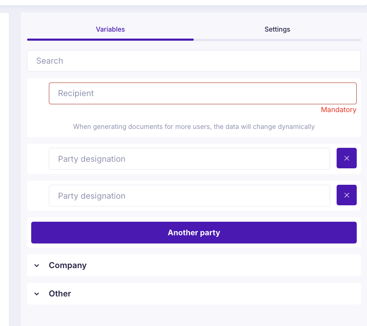Viewport: 367px width, 326px height.
Task: Click the grey underline beneath Settings
Action: (x=277, y=40)
